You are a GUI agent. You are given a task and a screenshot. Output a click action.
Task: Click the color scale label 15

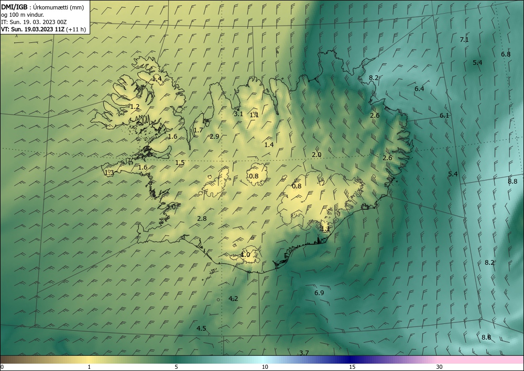352,367
